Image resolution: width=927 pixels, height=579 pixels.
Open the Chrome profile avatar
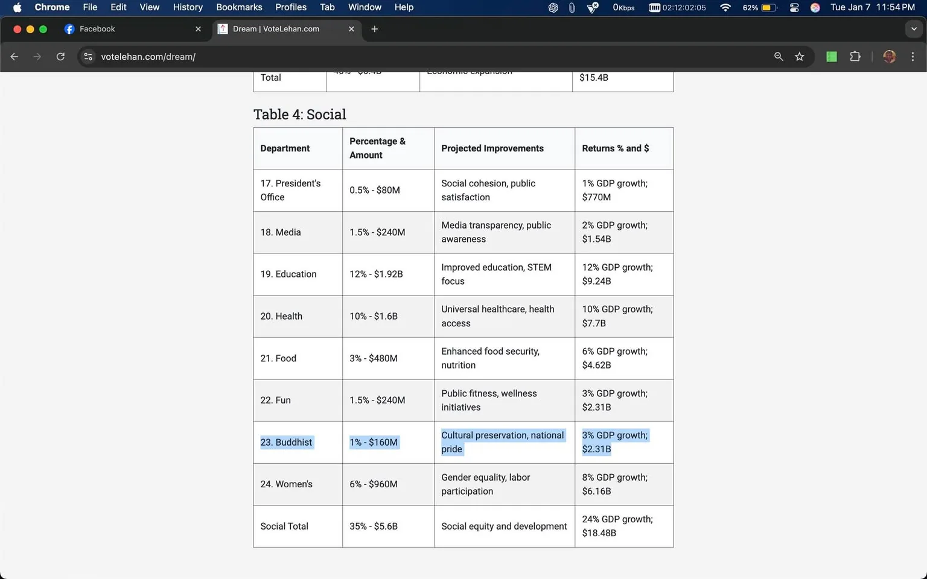(889, 57)
